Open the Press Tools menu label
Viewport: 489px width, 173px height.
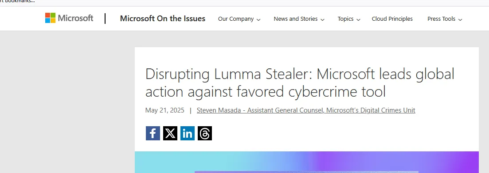(x=441, y=19)
